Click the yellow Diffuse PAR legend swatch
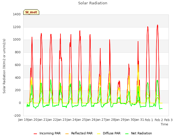This screenshot has width=186, height=139. [99, 134]
